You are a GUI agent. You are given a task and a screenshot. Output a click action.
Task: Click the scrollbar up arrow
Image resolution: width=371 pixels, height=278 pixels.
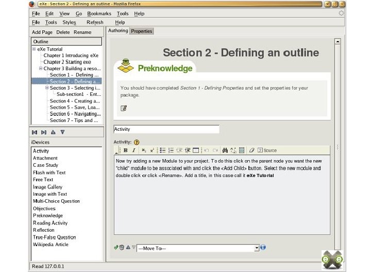(x=338, y=42)
